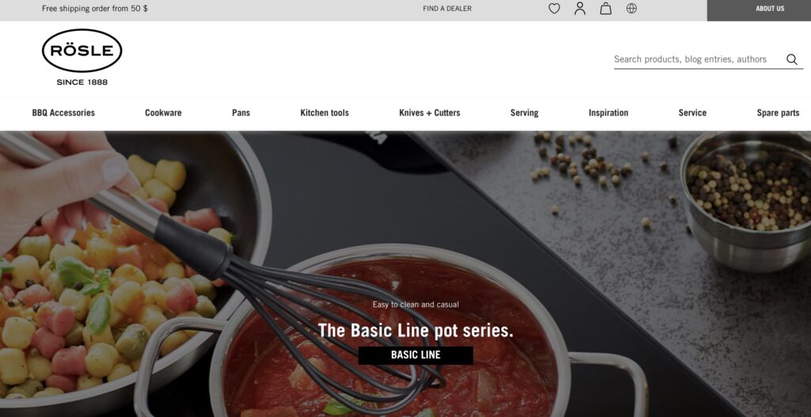
Task: Expand the Knives + Cutters category
Action: pyautogui.click(x=429, y=112)
